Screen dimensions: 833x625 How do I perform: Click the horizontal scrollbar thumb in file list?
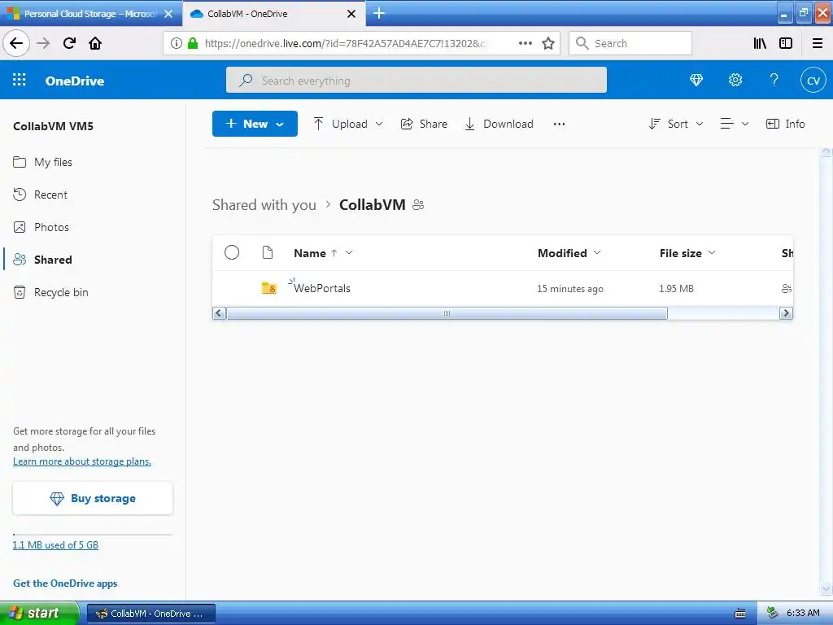tap(447, 313)
